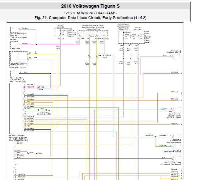Click the ground symbol labeled 642
Viewport: 199px width, 180px height.
(46, 110)
